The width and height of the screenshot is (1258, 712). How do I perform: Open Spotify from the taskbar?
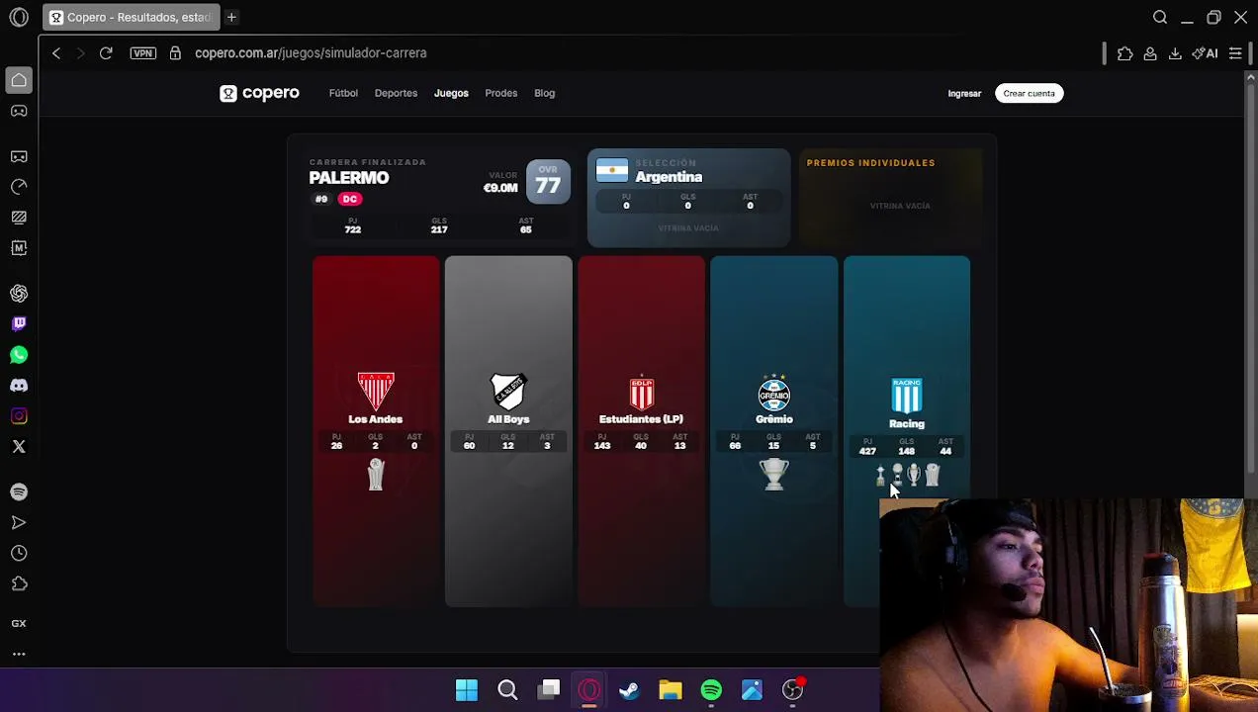click(x=711, y=690)
